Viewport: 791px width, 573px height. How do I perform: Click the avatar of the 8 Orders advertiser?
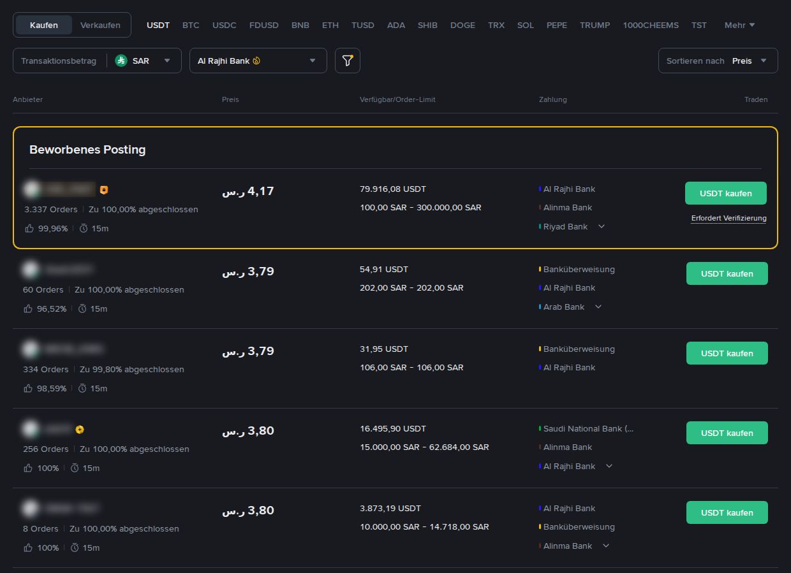coord(30,509)
